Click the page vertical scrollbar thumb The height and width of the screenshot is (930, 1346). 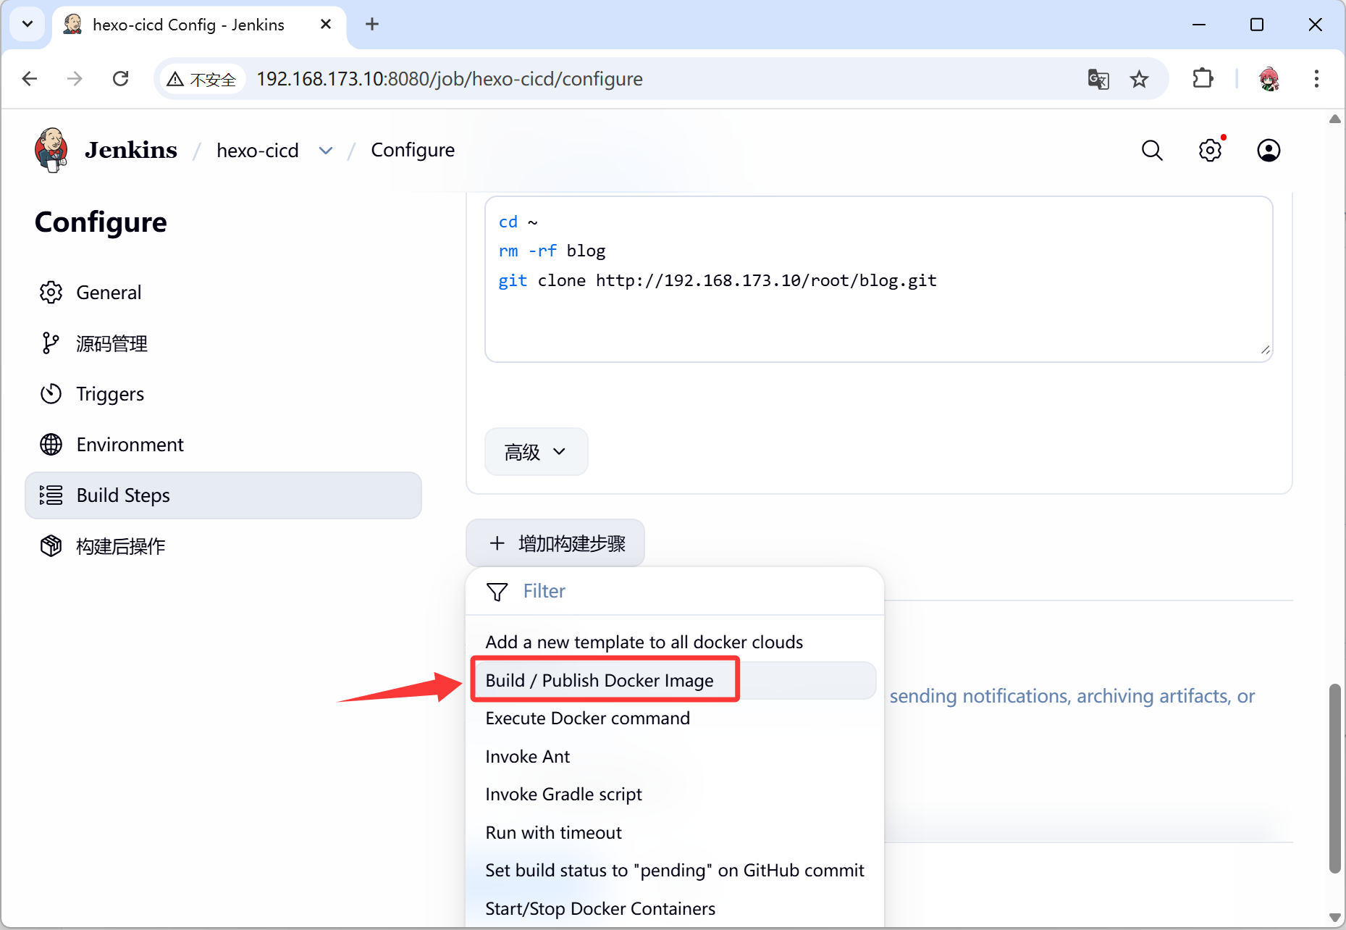pos(1334,779)
